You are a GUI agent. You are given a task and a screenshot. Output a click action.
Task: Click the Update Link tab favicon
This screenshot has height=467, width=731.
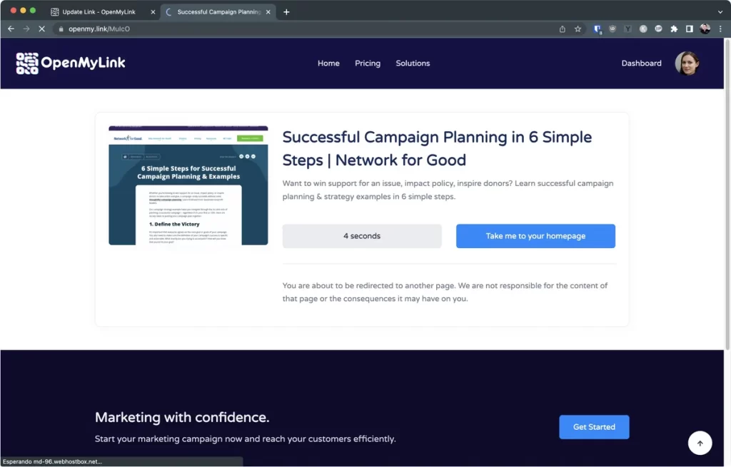pos(55,12)
